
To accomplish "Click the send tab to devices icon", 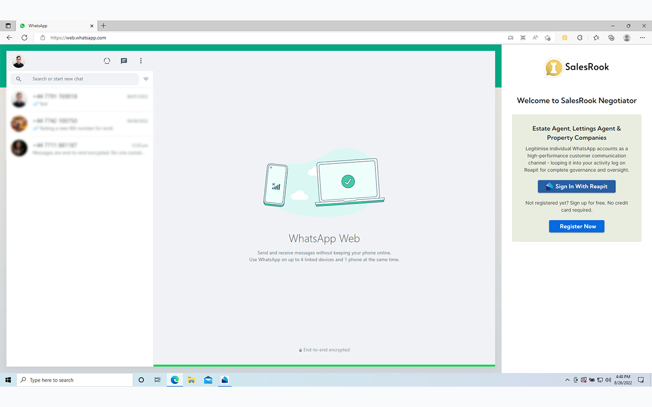I will pos(511,38).
